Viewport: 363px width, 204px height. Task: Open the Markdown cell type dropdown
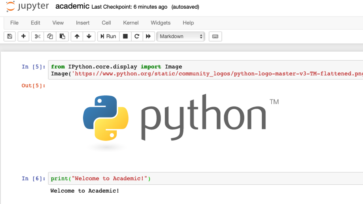point(181,36)
